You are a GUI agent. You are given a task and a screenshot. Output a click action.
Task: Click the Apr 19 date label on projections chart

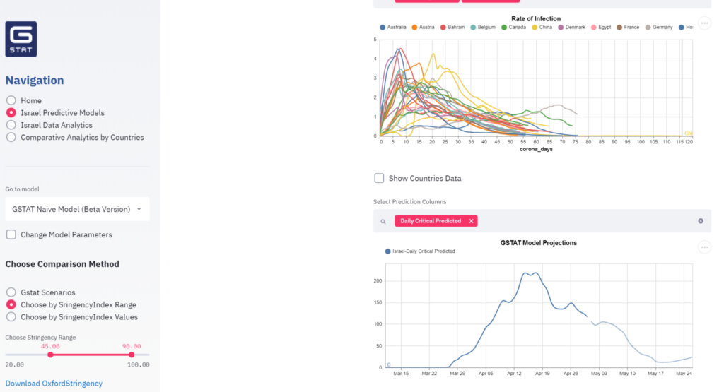542,374
